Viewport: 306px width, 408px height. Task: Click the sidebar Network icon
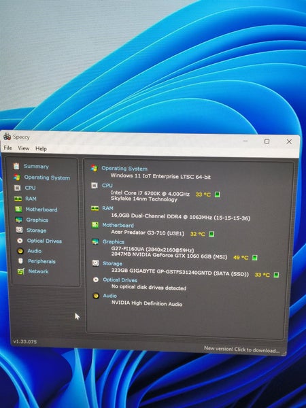point(21,271)
